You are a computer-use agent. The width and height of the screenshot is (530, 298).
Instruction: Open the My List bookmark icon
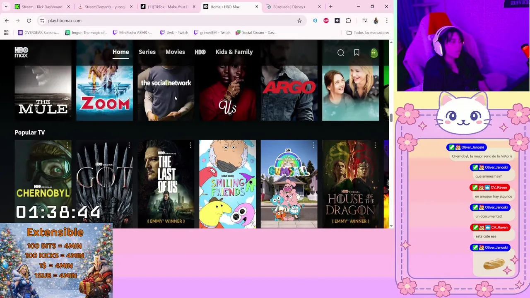coord(357,53)
